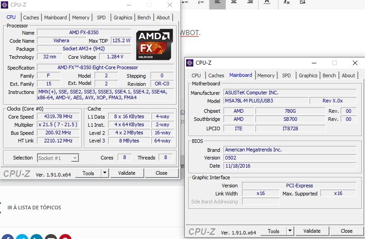Click Validate in the Mainboard window
Screen dimensions: 365x239
point(312,231)
